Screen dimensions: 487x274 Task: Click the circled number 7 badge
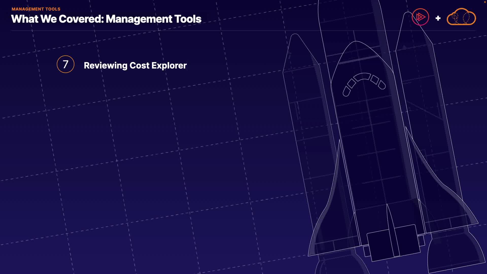pyautogui.click(x=65, y=64)
